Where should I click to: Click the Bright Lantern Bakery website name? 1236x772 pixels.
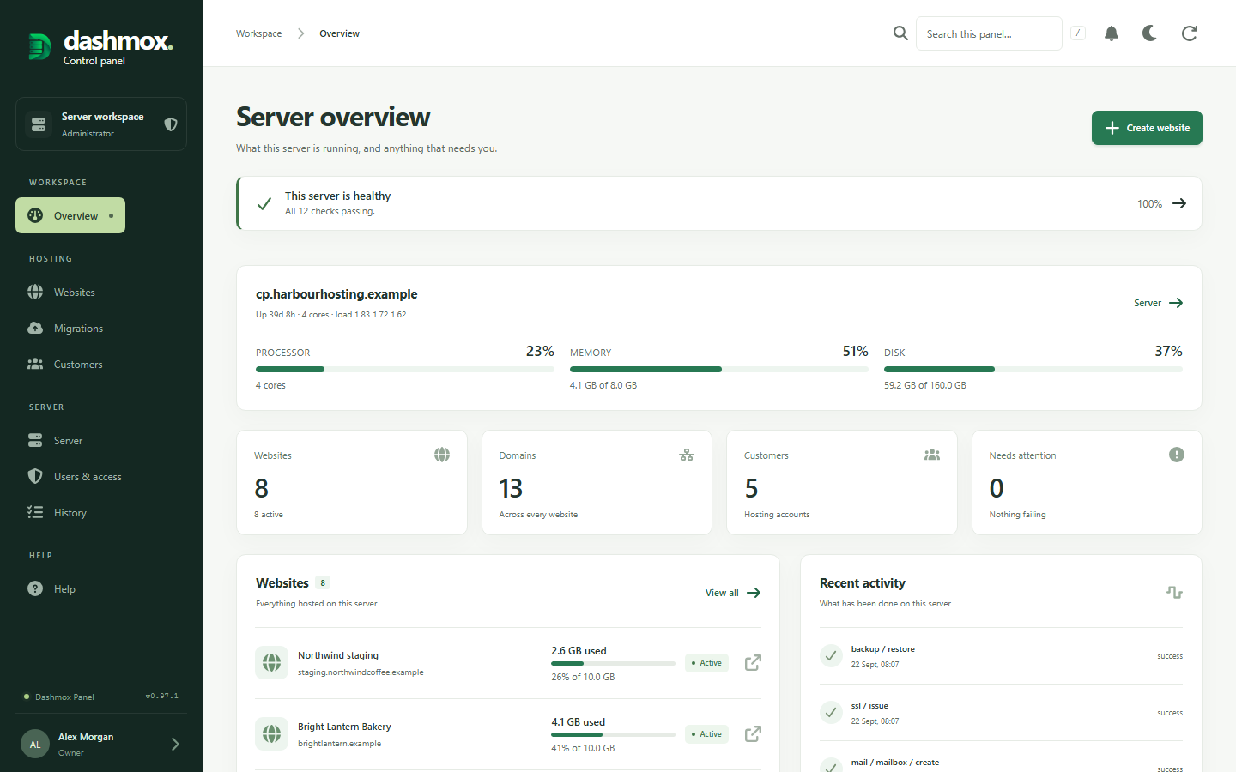click(x=344, y=727)
